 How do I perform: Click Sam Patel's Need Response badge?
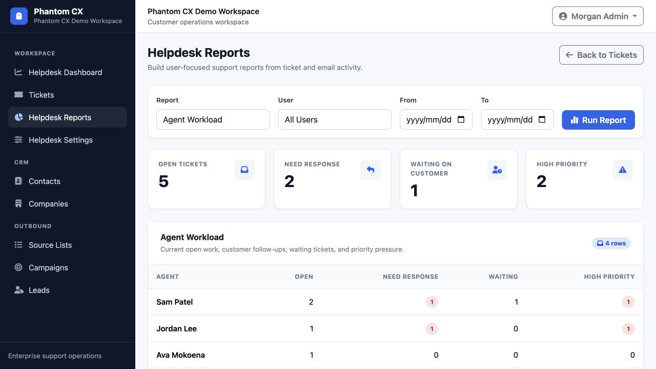pyautogui.click(x=432, y=302)
